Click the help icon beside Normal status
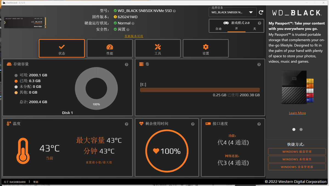329x186 pixels. pos(133,23)
